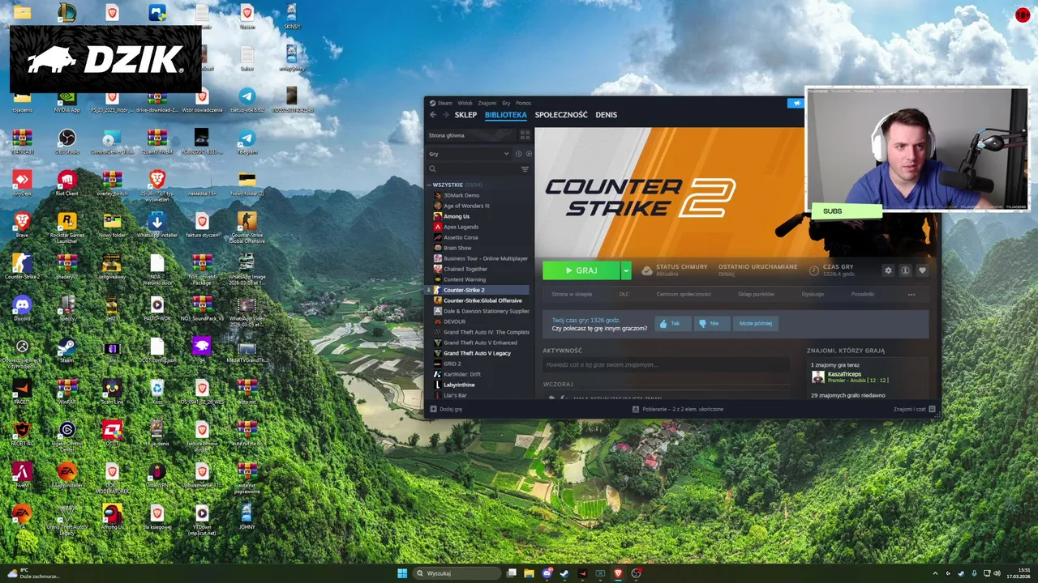
Task: Open OBS Studio desktop shortcut
Action: 67,141
